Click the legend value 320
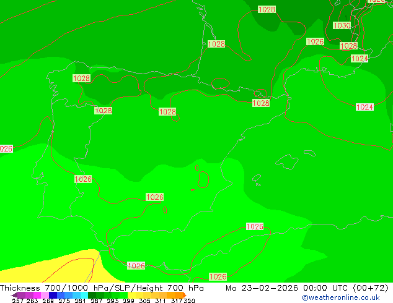Image resolution: width=393 pixels, height=303 pixels. pyautogui.click(x=189, y=301)
